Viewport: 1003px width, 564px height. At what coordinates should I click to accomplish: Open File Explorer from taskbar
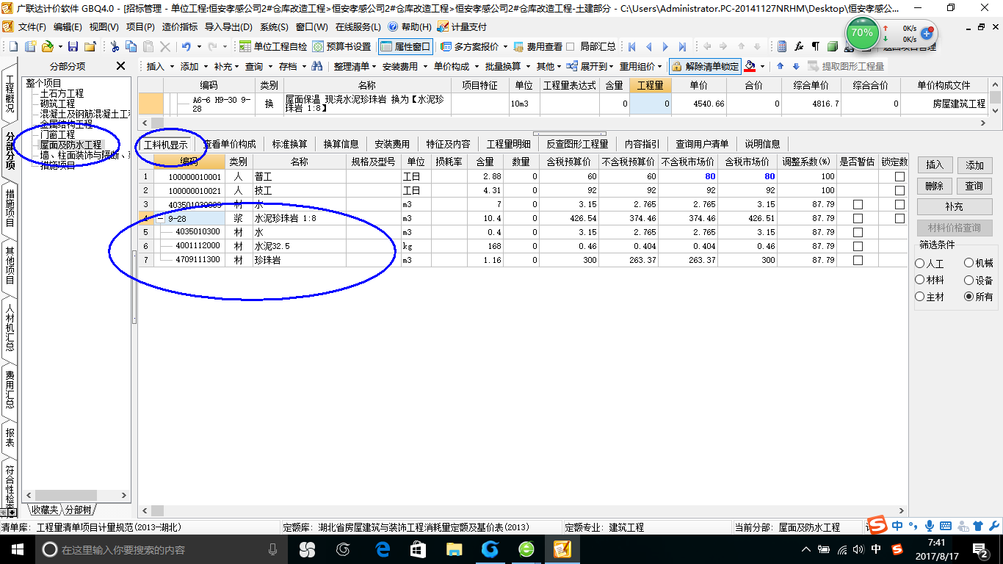[x=454, y=549]
